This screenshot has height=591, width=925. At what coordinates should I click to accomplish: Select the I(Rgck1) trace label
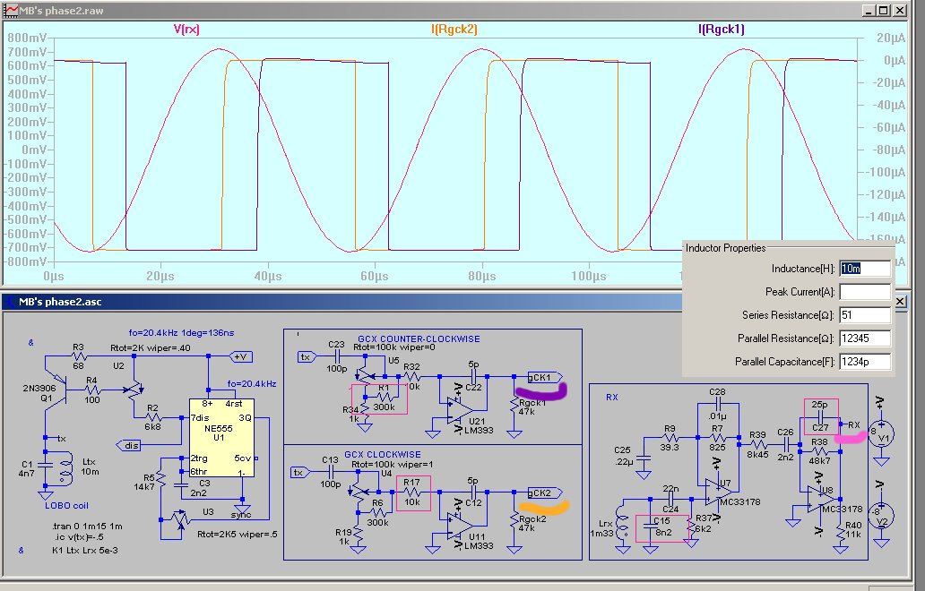point(722,29)
